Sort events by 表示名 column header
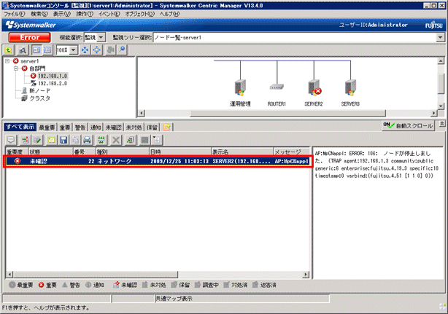This screenshot has width=448, height=314. click(242, 152)
